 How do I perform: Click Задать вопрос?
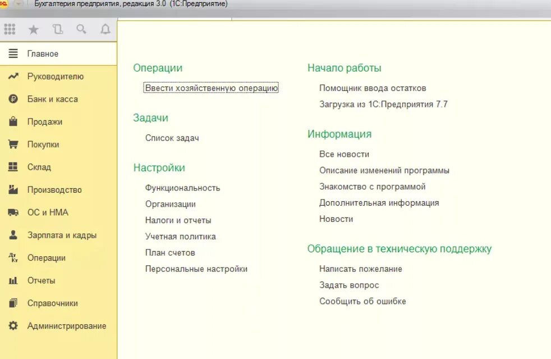tap(350, 285)
